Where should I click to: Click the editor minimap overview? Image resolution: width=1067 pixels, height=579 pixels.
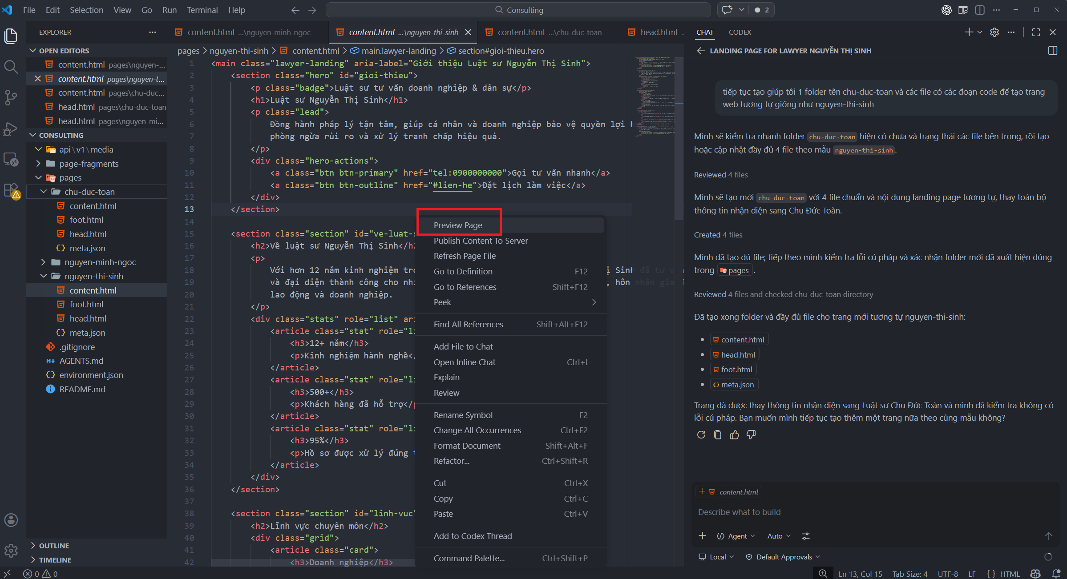coord(655,96)
